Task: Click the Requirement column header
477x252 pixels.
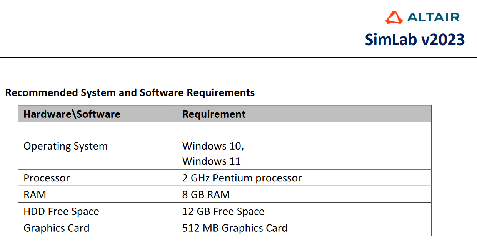Action: pyautogui.click(x=214, y=114)
